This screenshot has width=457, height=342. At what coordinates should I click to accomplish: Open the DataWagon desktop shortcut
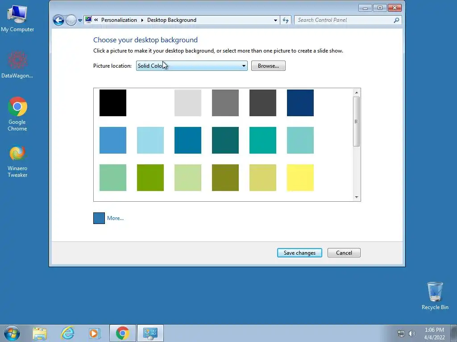tap(17, 65)
